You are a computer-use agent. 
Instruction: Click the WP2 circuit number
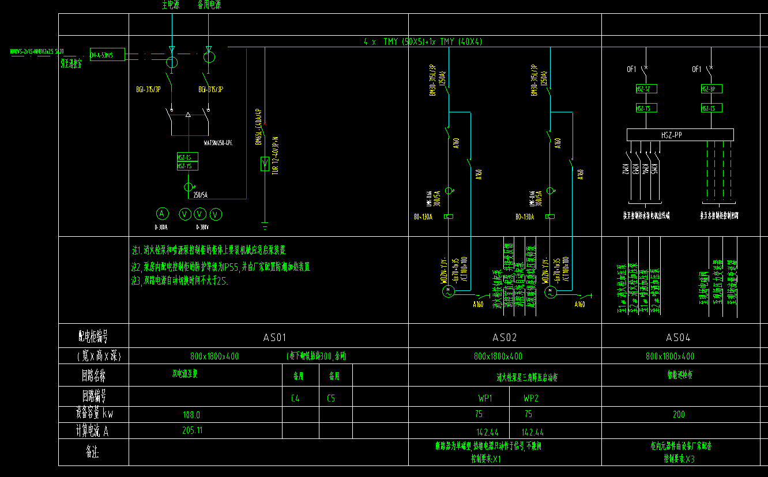[x=531, y=398]
